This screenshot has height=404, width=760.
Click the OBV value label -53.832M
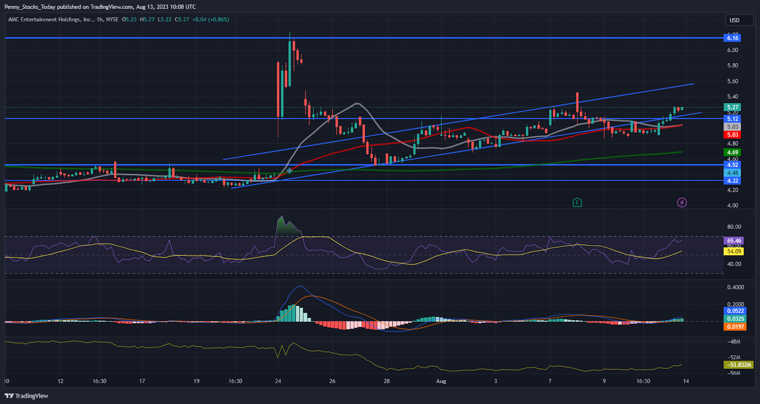coord(739,365)
